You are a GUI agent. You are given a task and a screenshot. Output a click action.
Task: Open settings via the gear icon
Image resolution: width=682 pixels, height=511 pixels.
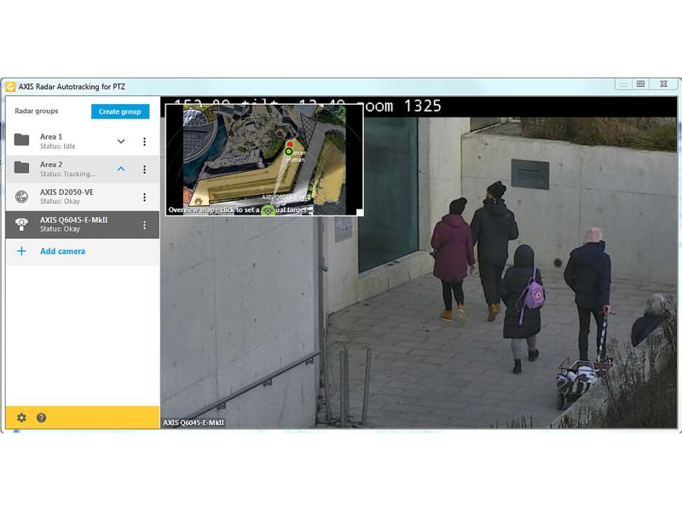click(21, 417)
